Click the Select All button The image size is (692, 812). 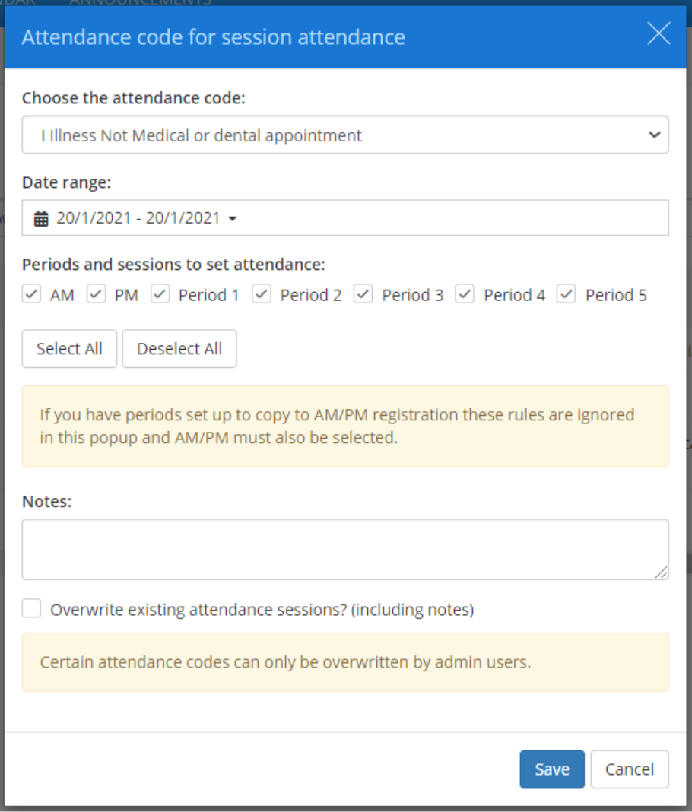click(69, 348)
